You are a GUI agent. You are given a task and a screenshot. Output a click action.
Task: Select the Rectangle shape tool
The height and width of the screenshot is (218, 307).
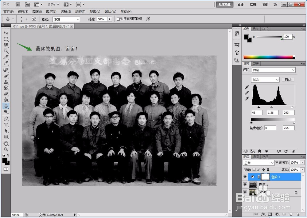click(6, 137)
